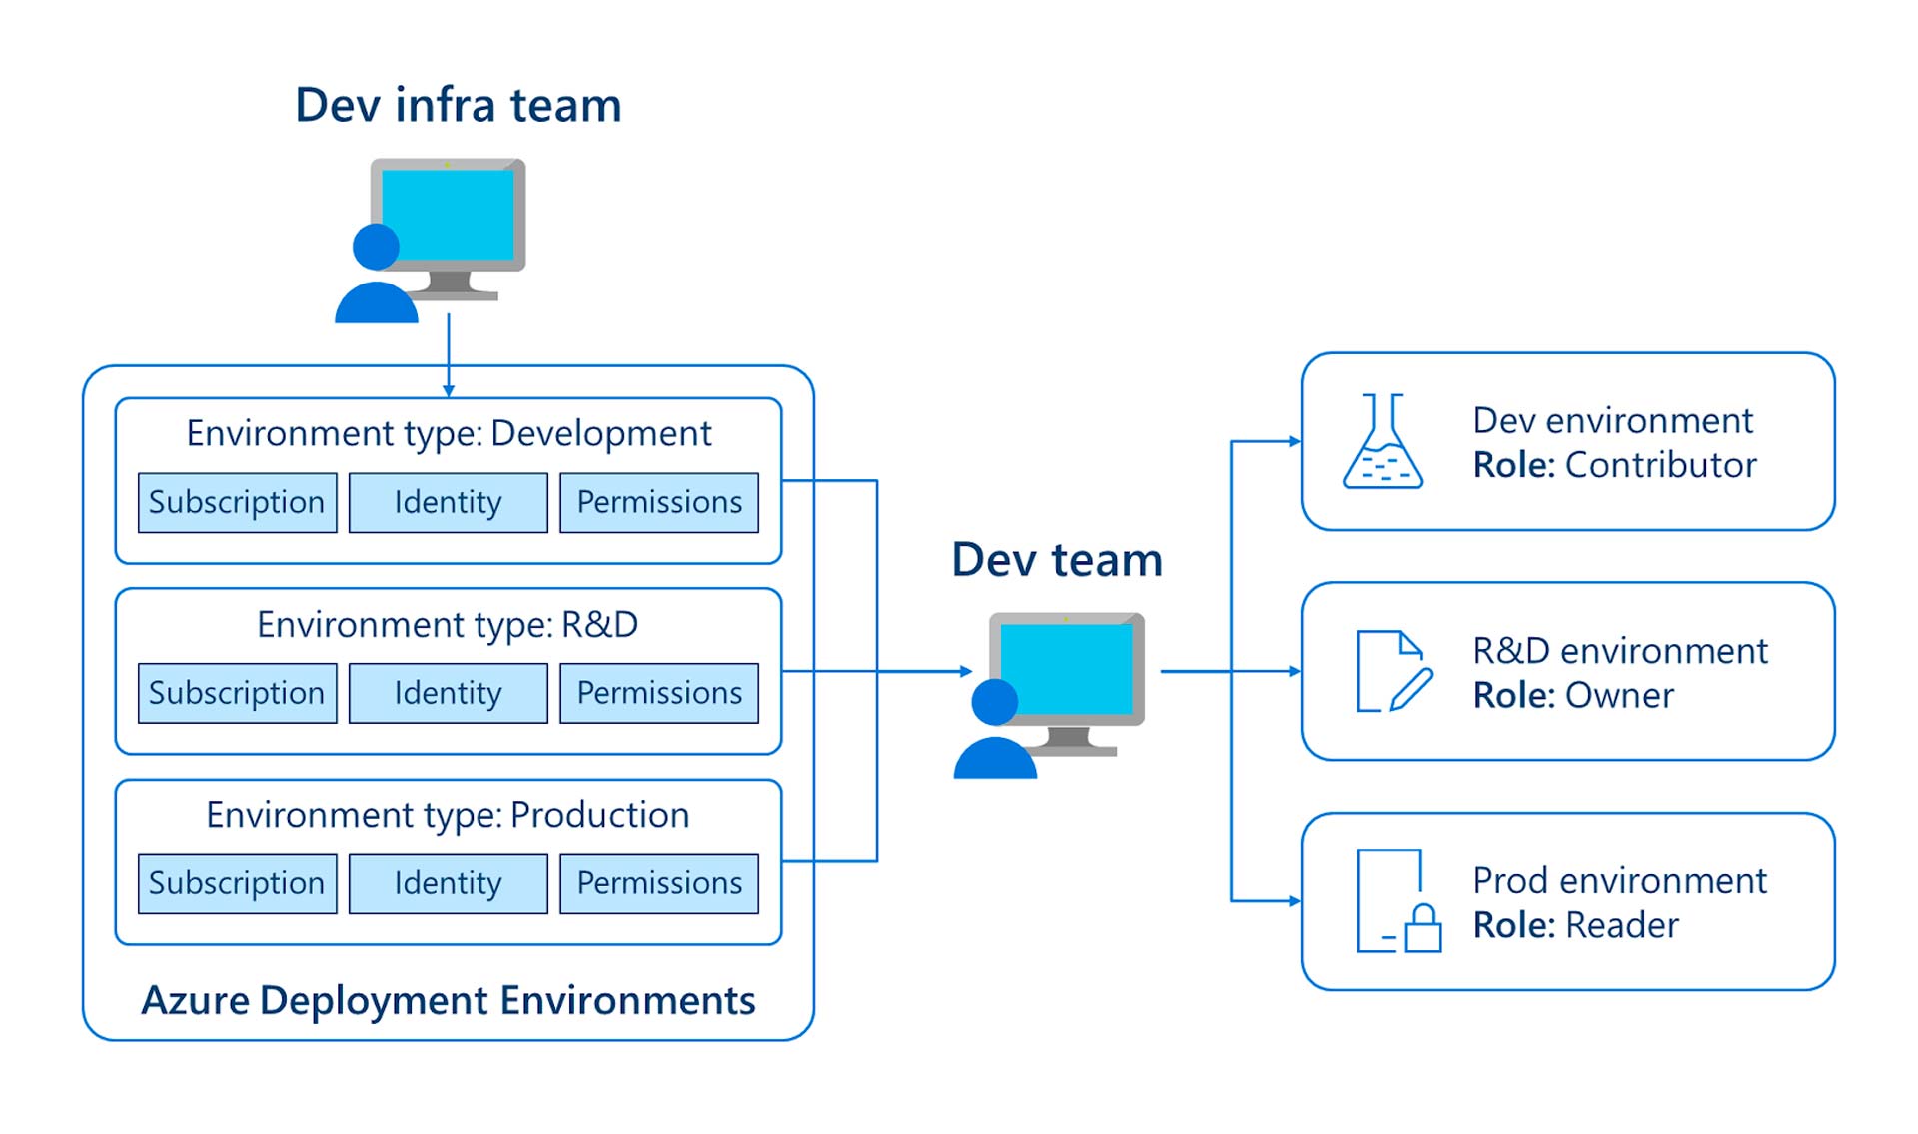Click Permissions under Environment type: R&D
This screenshot has height=1134, width=1918.
[x=659, y=693]
